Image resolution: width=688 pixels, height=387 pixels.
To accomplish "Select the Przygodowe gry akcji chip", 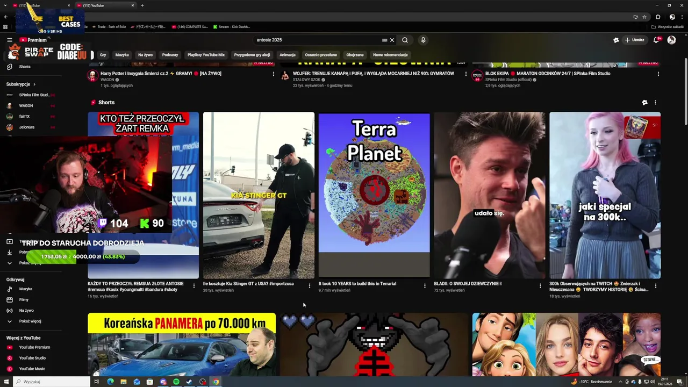I will (252, 55).
